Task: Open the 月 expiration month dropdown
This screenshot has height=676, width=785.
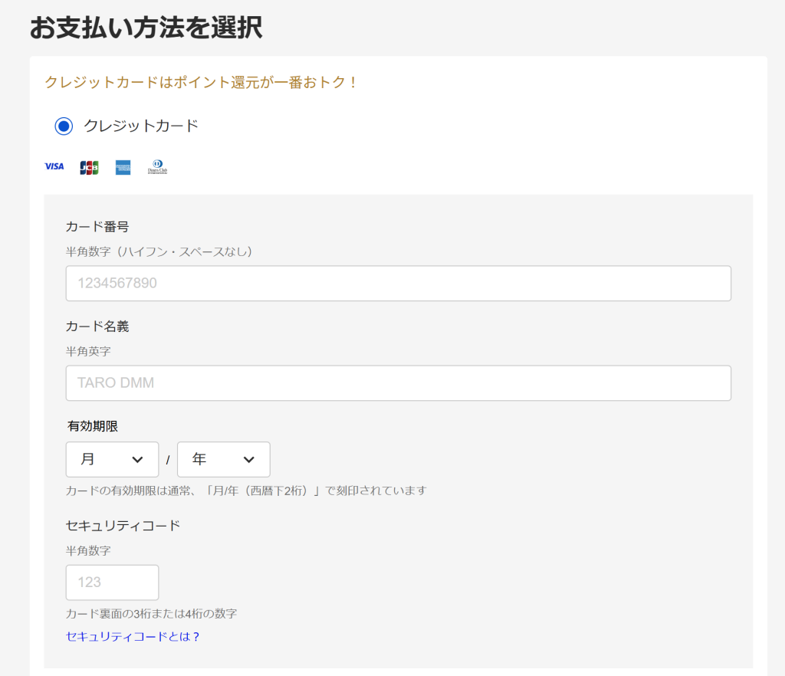Action: 112,460
